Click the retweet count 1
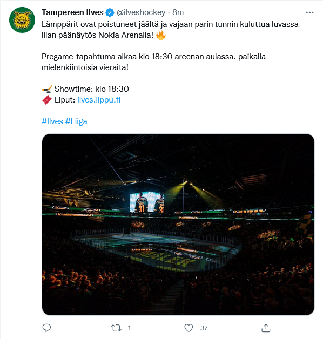The image size is (323, 339). pyautogui.click(x=130, y=328)
